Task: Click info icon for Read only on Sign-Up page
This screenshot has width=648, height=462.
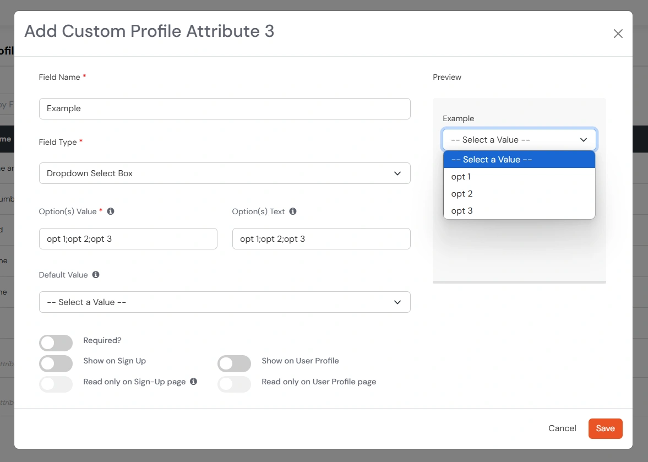Action: 194,381
